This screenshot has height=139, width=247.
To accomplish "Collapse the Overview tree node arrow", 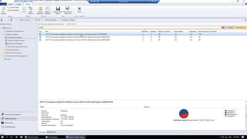I will [1, 28].
